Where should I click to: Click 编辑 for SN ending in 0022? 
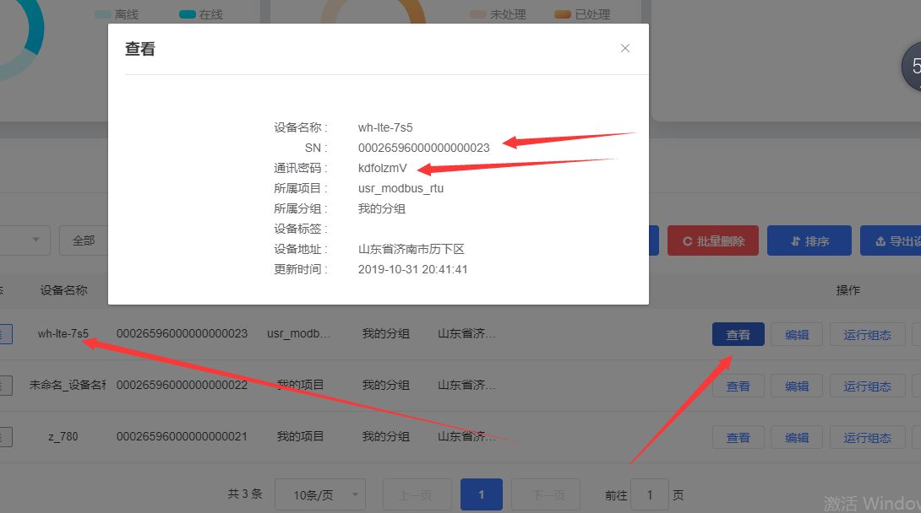pos(797,386)
